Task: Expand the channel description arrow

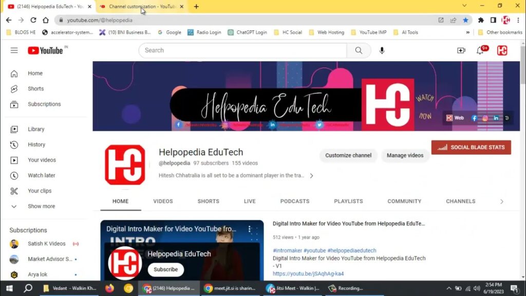Action: click(311, 176)
